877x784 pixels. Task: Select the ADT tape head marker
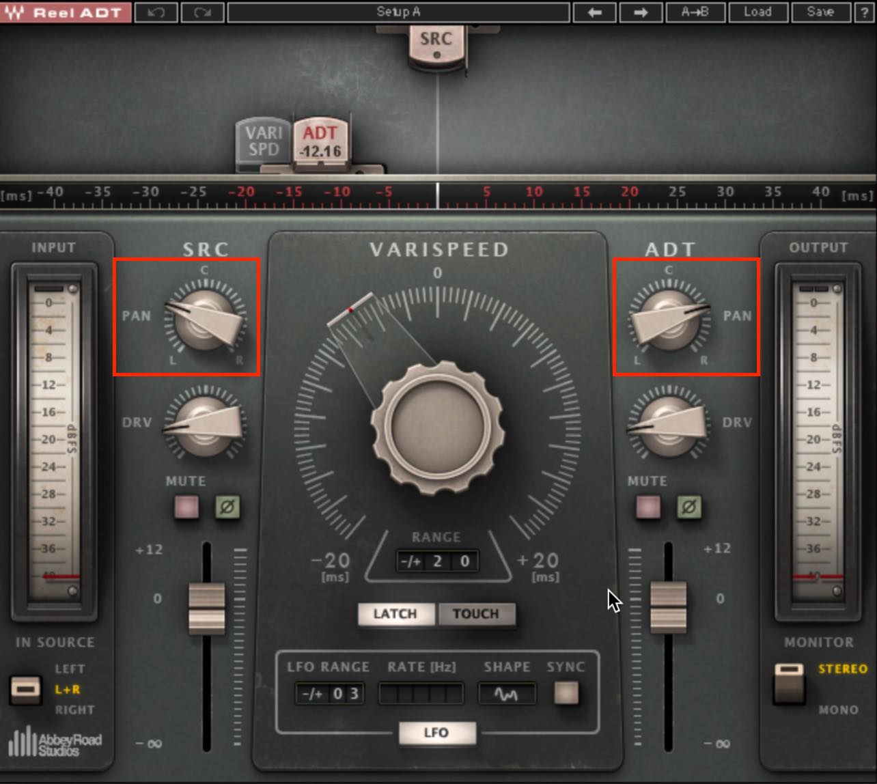coord(321,141)
